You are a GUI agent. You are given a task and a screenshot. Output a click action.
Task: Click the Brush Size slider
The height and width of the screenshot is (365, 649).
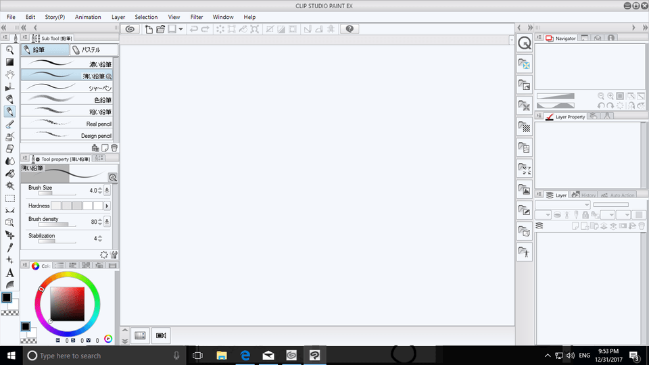coord(57,193)
